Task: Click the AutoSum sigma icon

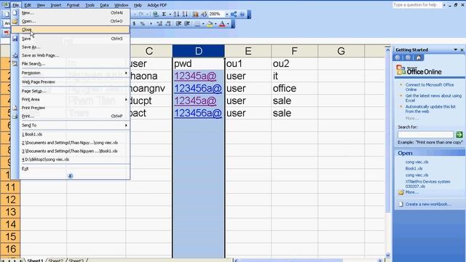Action: (164, 14)
